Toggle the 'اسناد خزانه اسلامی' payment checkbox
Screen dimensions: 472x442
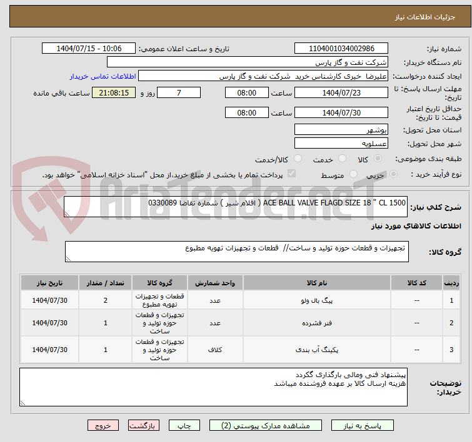coord(291,175)
